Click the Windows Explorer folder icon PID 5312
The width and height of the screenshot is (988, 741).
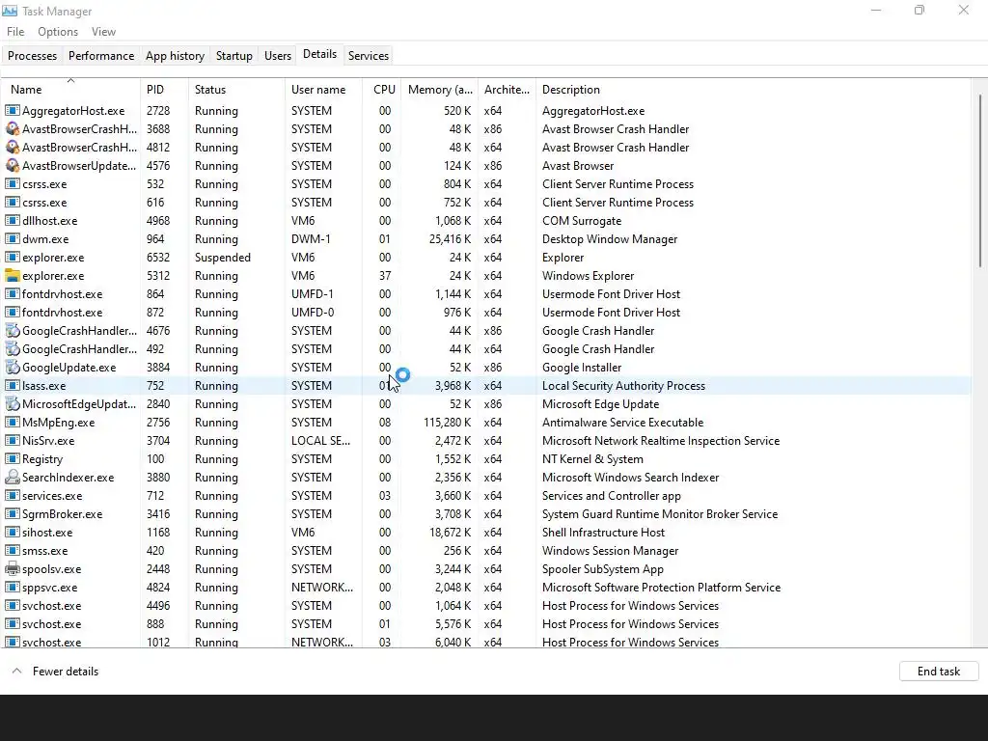[12, 275]
